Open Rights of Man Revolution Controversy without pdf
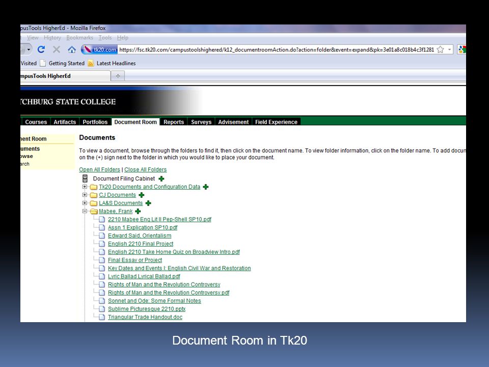This screenshot has height=367, width=489. (x=164, y=284)
